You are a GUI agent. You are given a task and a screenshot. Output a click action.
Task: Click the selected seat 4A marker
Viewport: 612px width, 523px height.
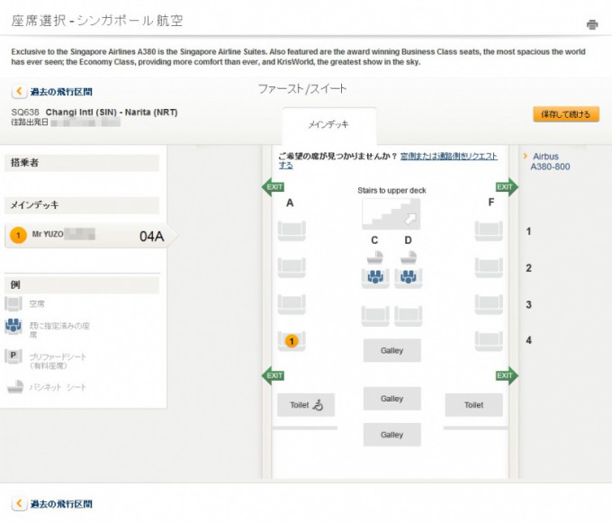292,341
